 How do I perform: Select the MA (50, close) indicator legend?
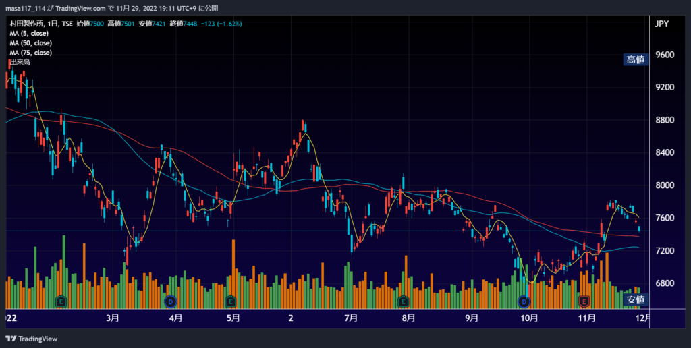(x=31, y=43)
